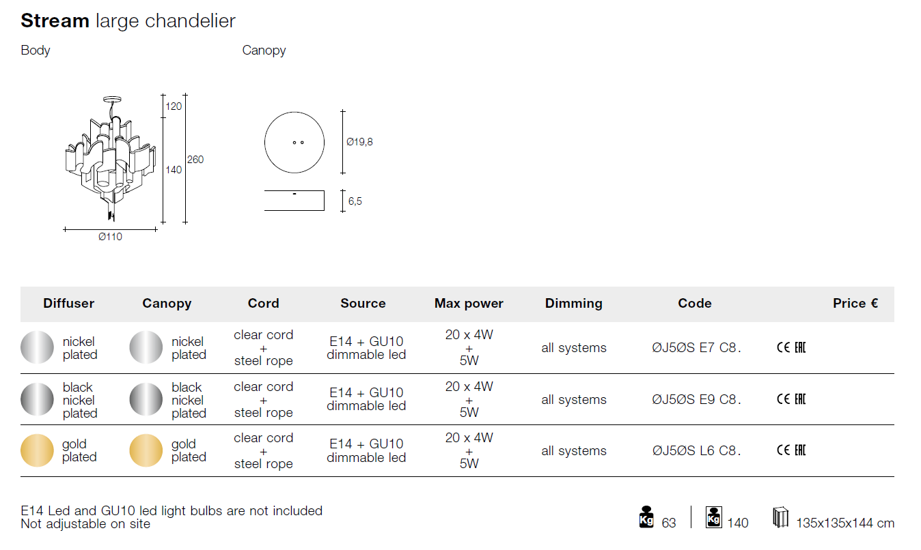Click the 120 height dimension
The height and width of the screenshot is (550, 921).
(174, 106)
